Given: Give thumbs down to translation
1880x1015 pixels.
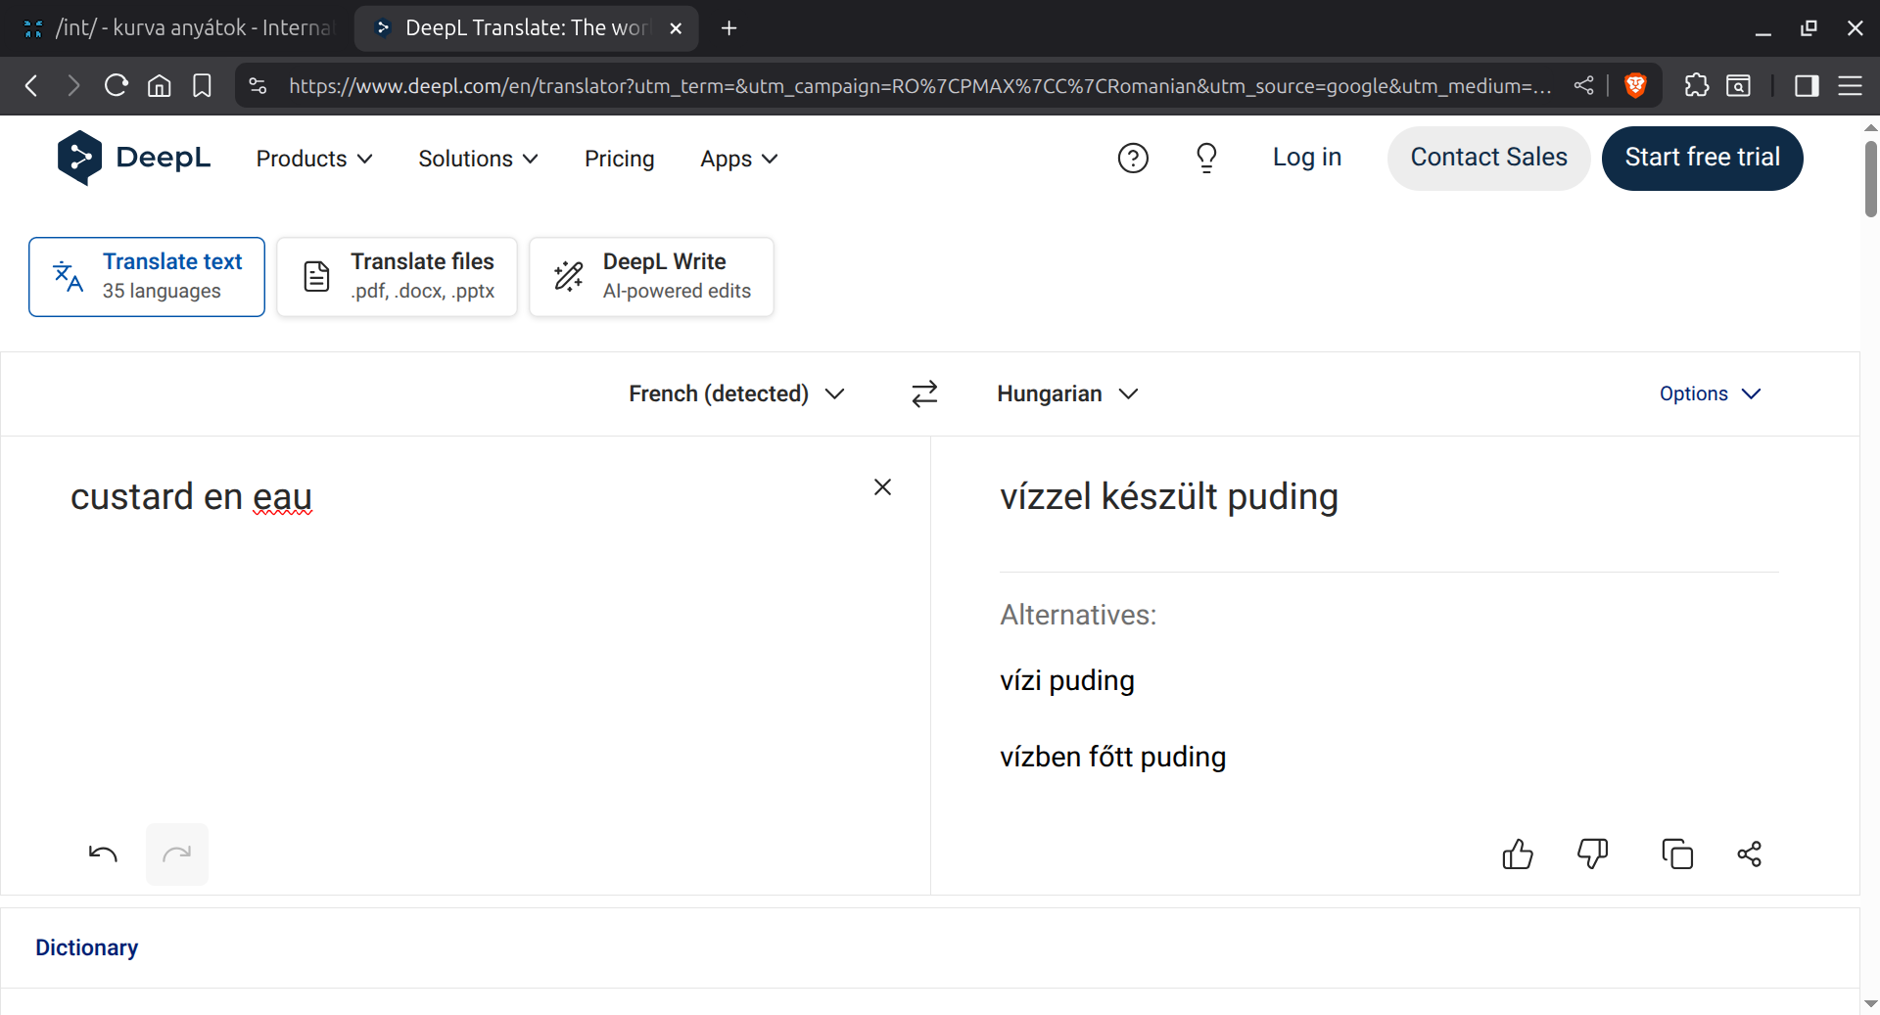Looking at the screenshot, I should click(1593, 854).
